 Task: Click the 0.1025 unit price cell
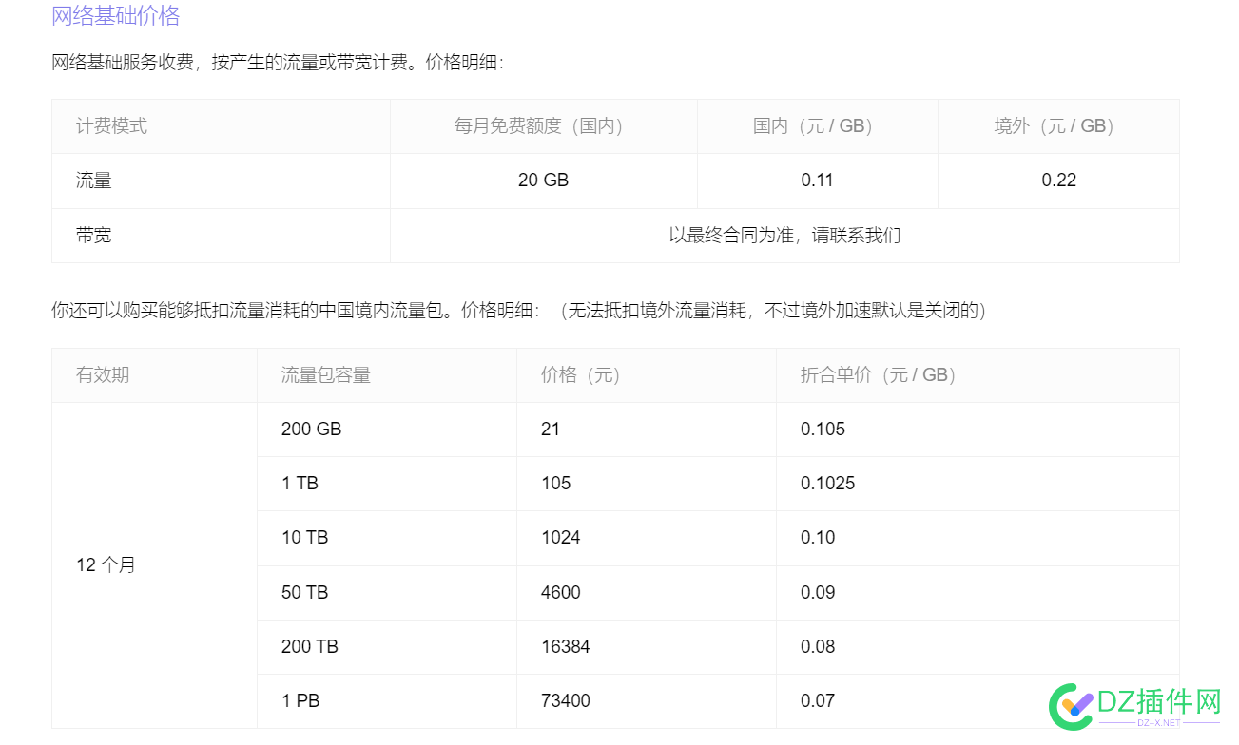(978, 484)
